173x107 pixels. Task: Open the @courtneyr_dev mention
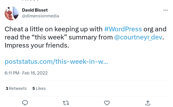(138, 37)
